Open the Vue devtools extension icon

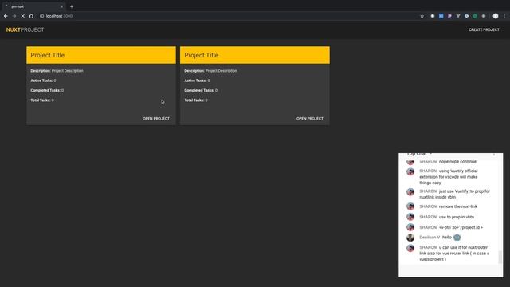click(458, 16)
